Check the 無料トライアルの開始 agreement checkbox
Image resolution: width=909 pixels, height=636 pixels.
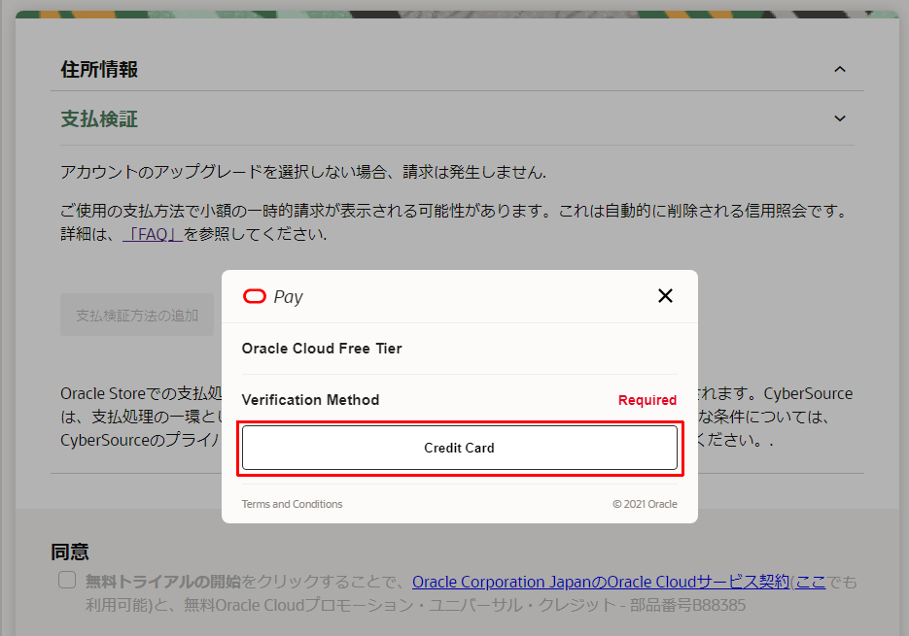coord(67,580)
